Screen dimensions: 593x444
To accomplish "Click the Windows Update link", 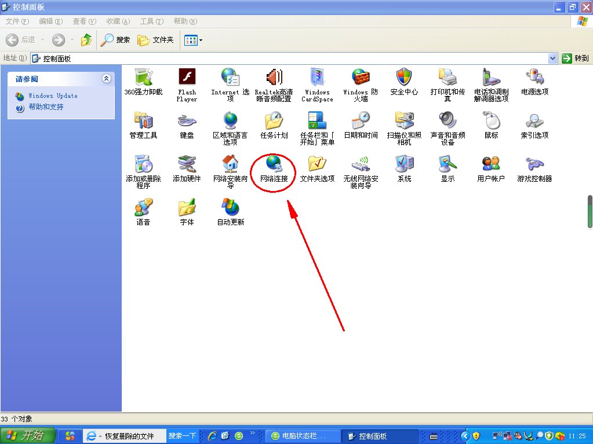I will tap(53, 96).
